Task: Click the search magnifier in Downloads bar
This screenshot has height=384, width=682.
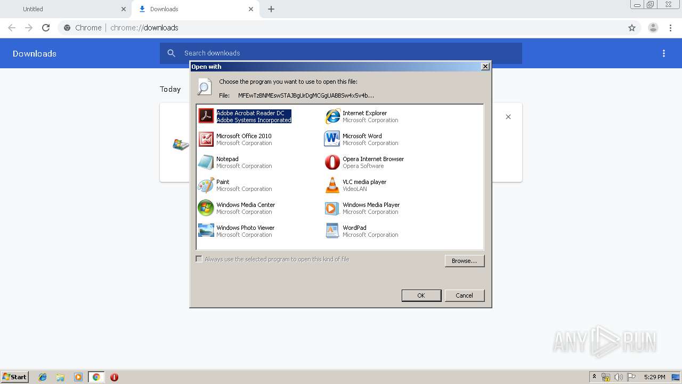Action: (172, 53)
